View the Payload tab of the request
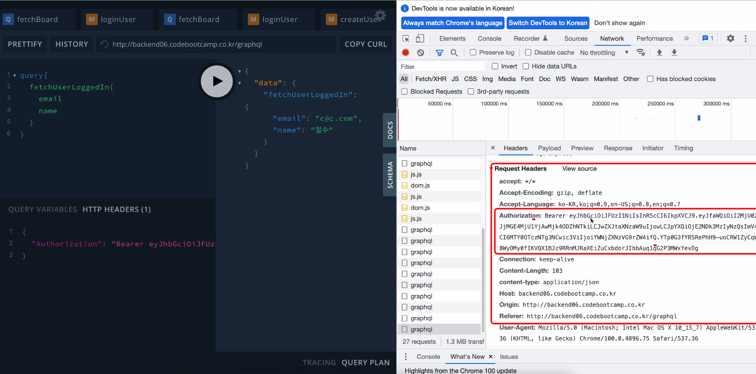The height and width of the screenshot is (374, 756). pos(549,148)
